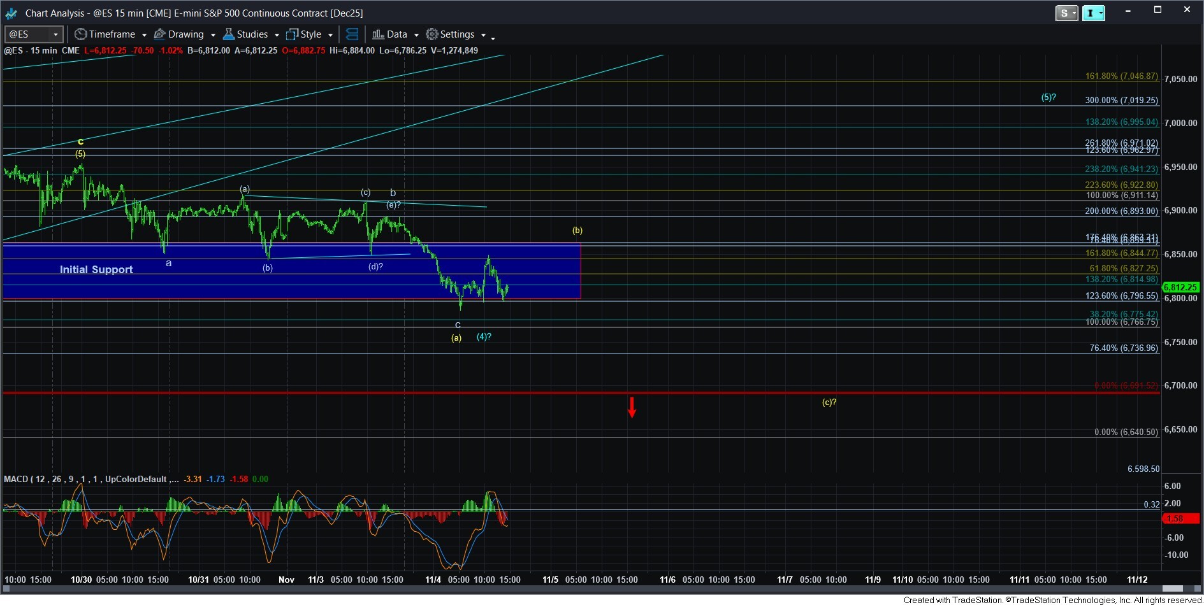Screen dimensions: 1204x605
Task: Open the Timeframe dropdown arrow
Action: pos(144,35)
